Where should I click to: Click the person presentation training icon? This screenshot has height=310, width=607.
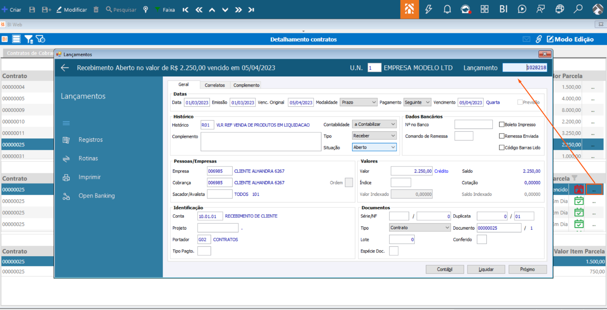point(541,9)
